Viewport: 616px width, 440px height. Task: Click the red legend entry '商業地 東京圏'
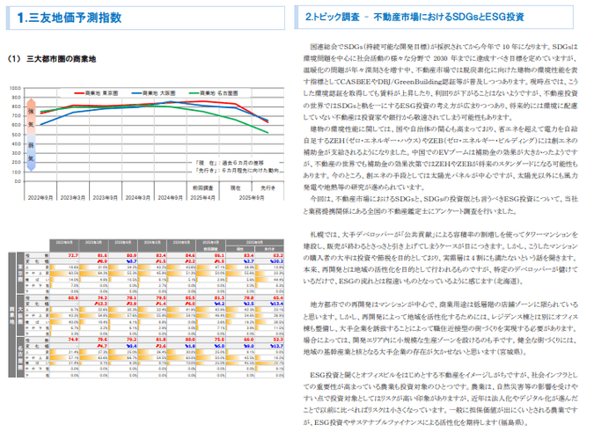pos(96,93)
